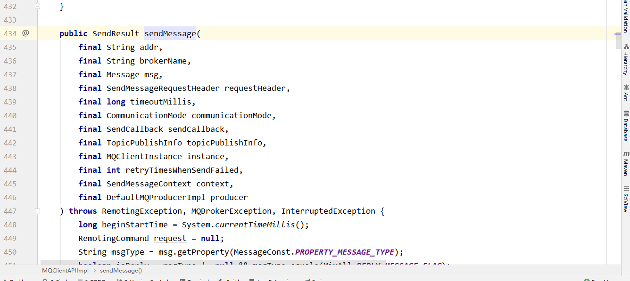Collapse the method body fold marker at line 447

click(38, 212)
